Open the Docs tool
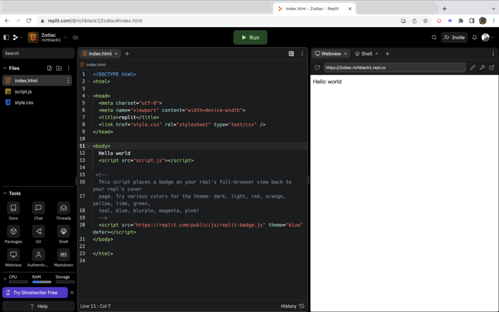Viewport: 499px width, 312px height. point(13,208)
